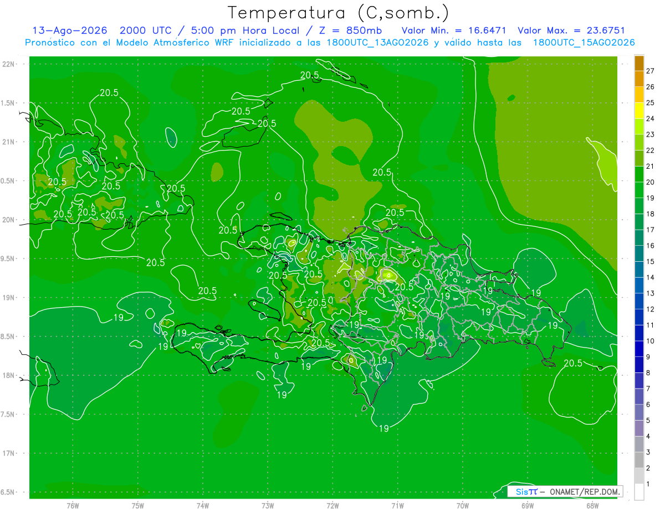This screenshot has height=513, width=665.
Task: Click the '19N' latitude axis label
Action: pos(9,297)
